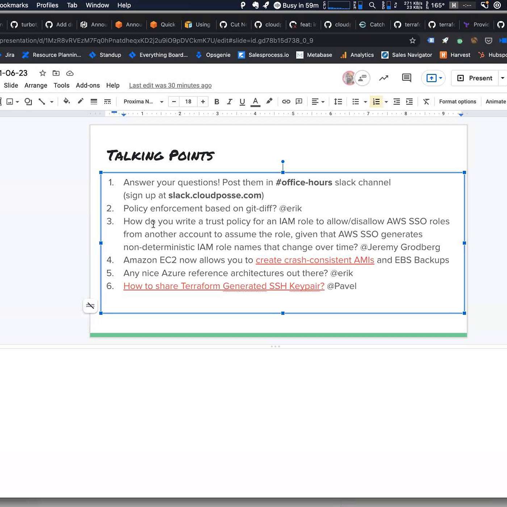The height and width of the screenshot is (507, 507).
Task: Click the insert link icon
Action: click(x=286, y=101)
